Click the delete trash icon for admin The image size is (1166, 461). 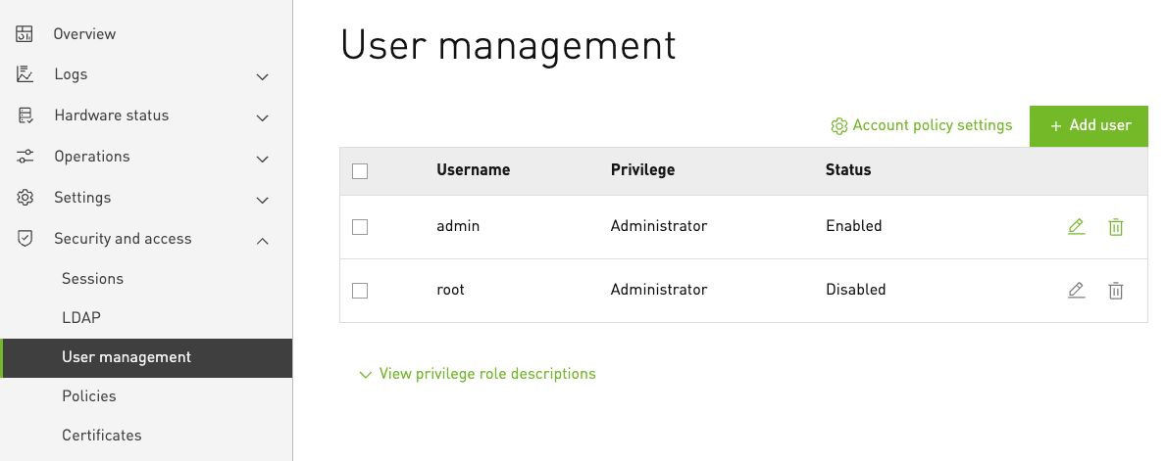click(x=1115, y=227)
